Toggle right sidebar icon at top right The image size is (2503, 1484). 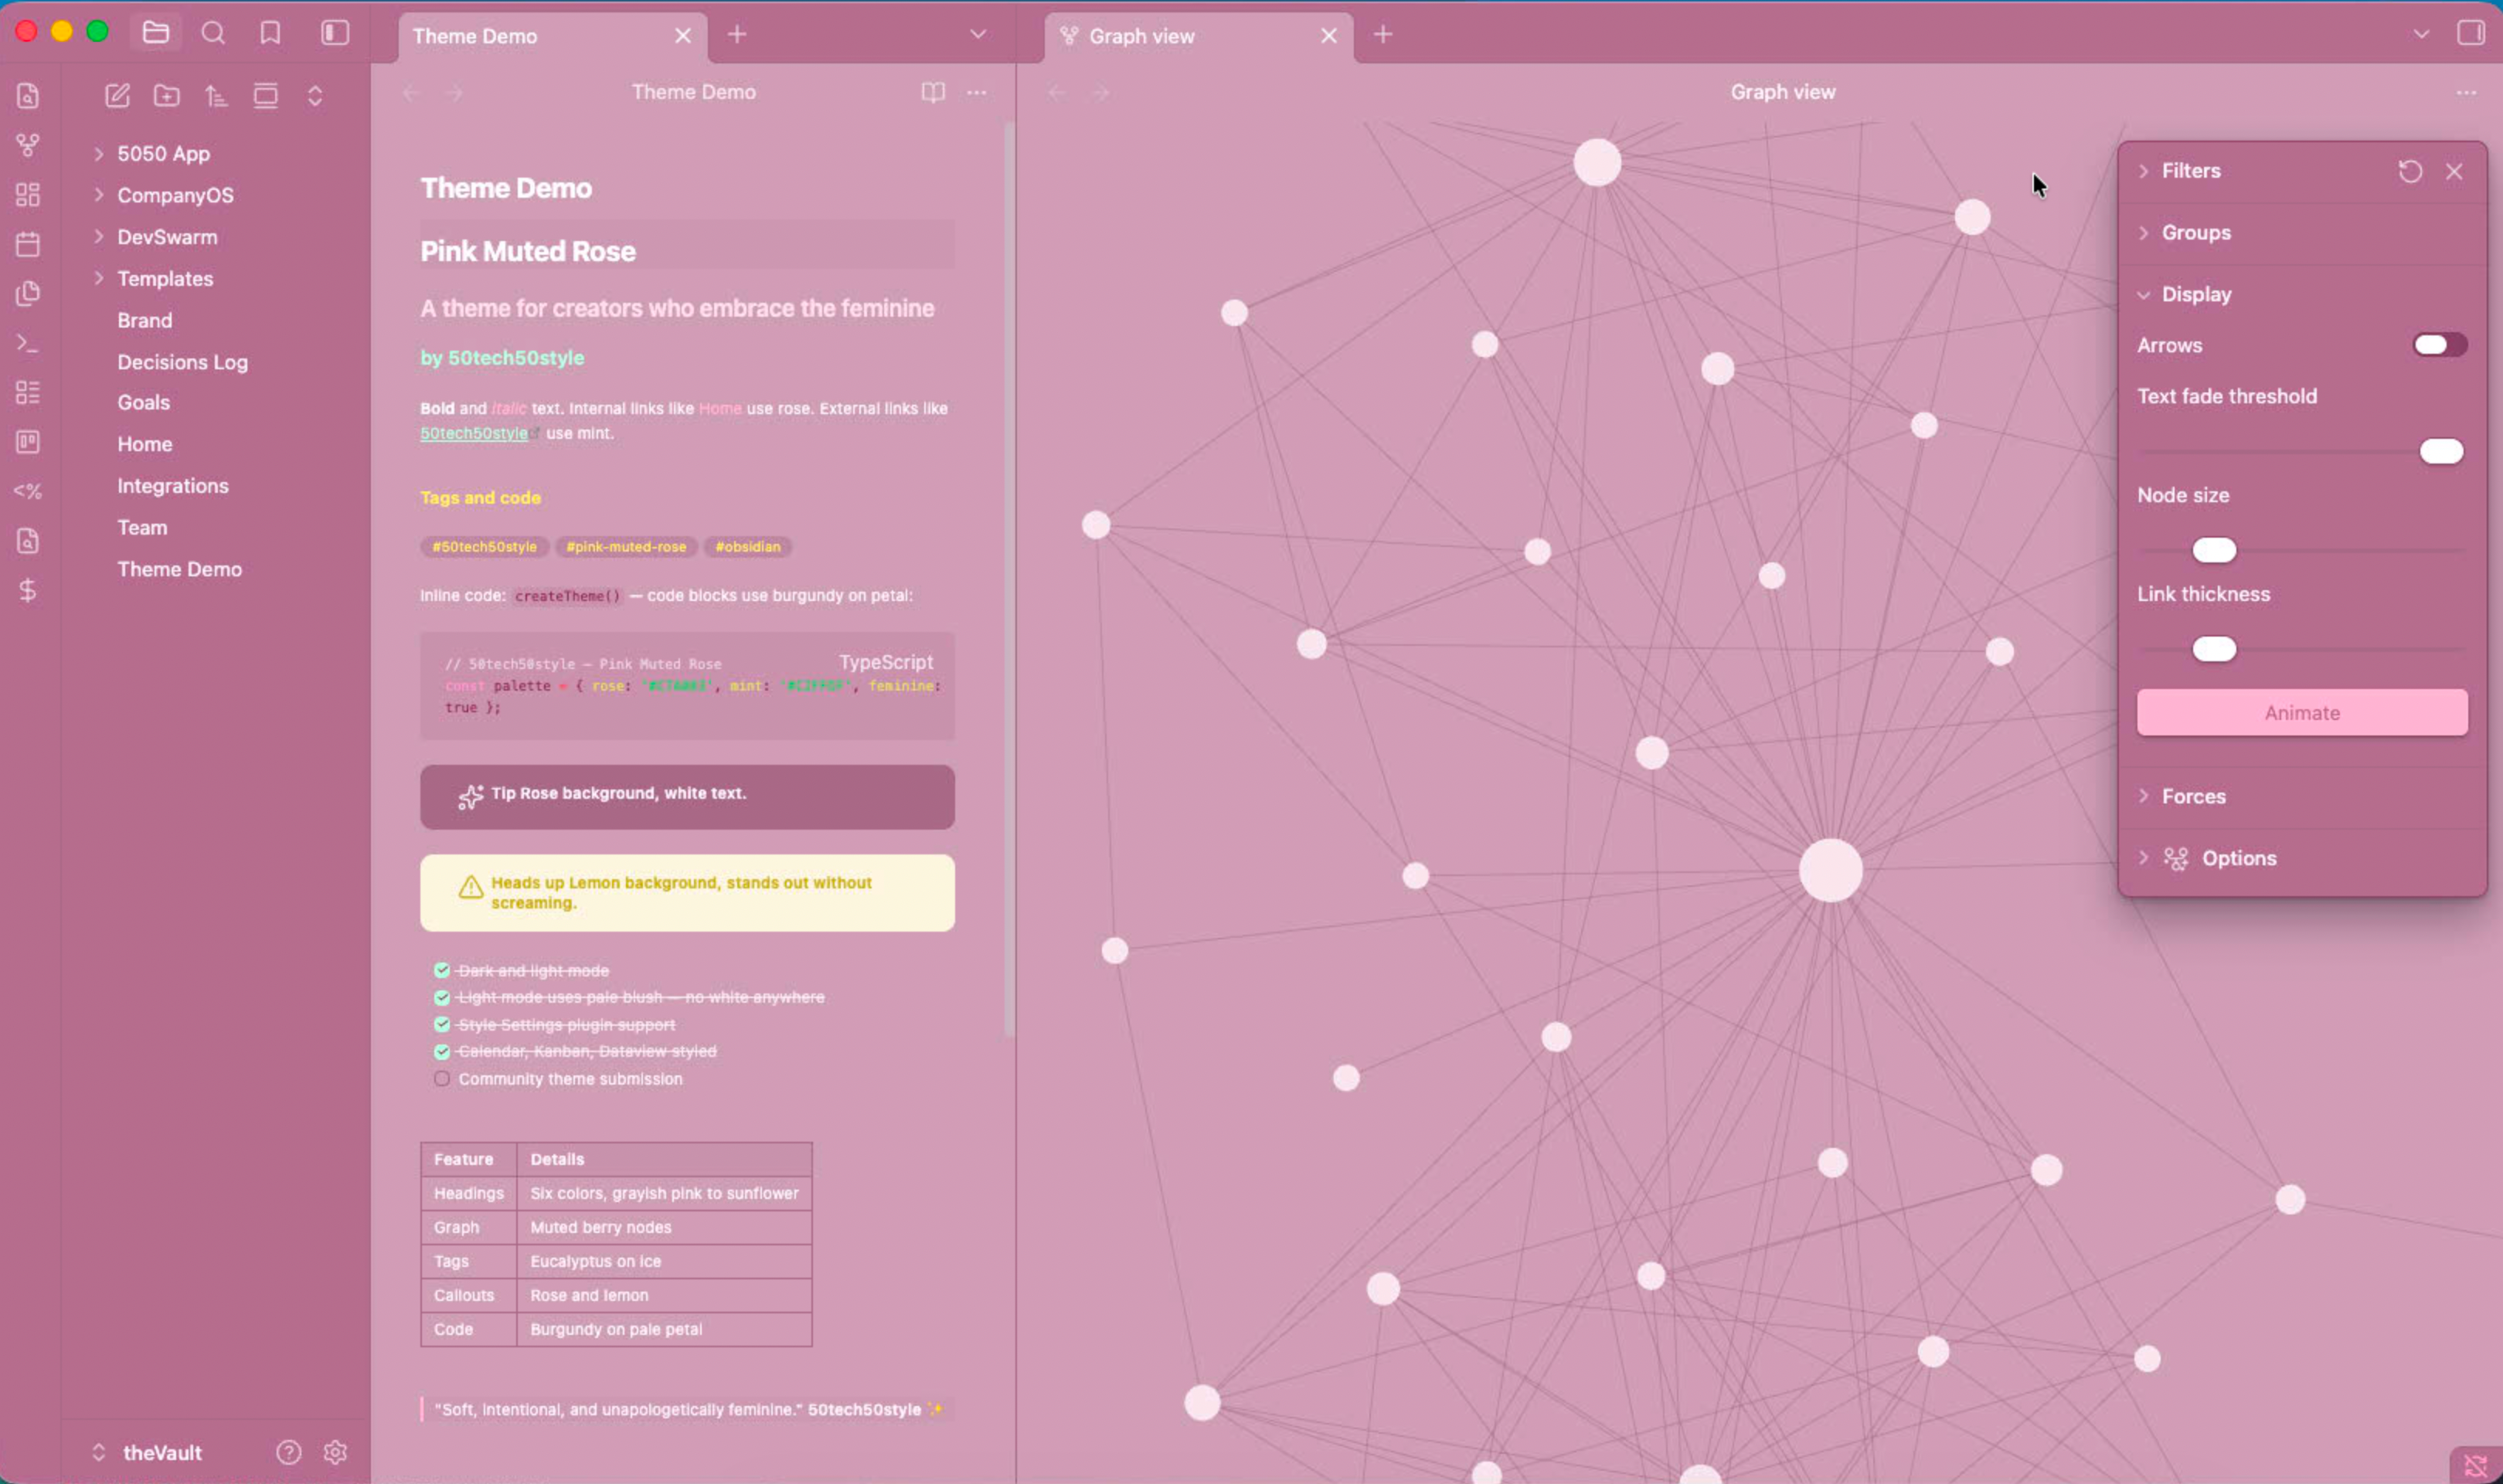pyautogui.click(x=2471, y=33)
